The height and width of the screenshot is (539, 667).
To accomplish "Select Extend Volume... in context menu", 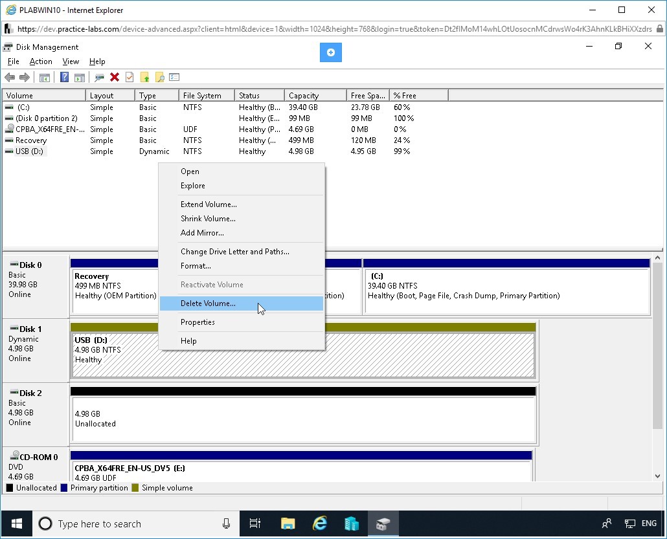I will [242, 204].
